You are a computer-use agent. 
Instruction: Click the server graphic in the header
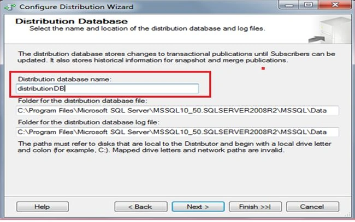click(x=329, y=30)
